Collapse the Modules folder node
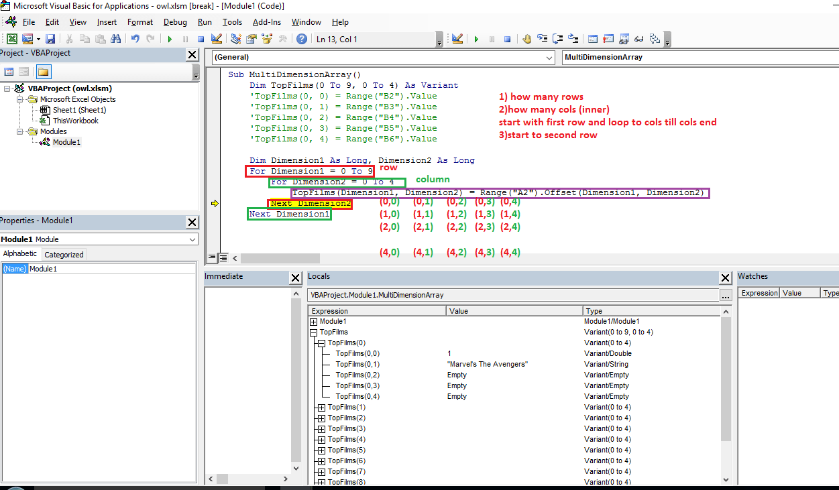Viewport: 839px width, 490px height. tap(21, 131)
